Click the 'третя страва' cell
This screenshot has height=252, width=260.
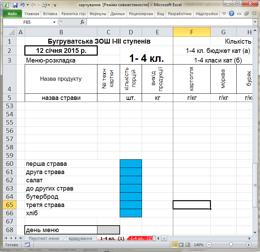(61, 205)
